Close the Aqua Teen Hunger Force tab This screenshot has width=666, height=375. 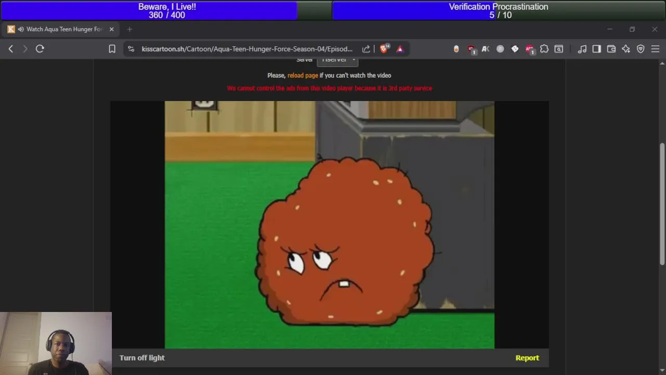point(111,29)
